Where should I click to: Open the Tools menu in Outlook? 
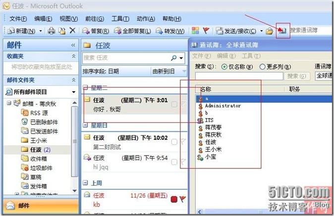point(120,19)
